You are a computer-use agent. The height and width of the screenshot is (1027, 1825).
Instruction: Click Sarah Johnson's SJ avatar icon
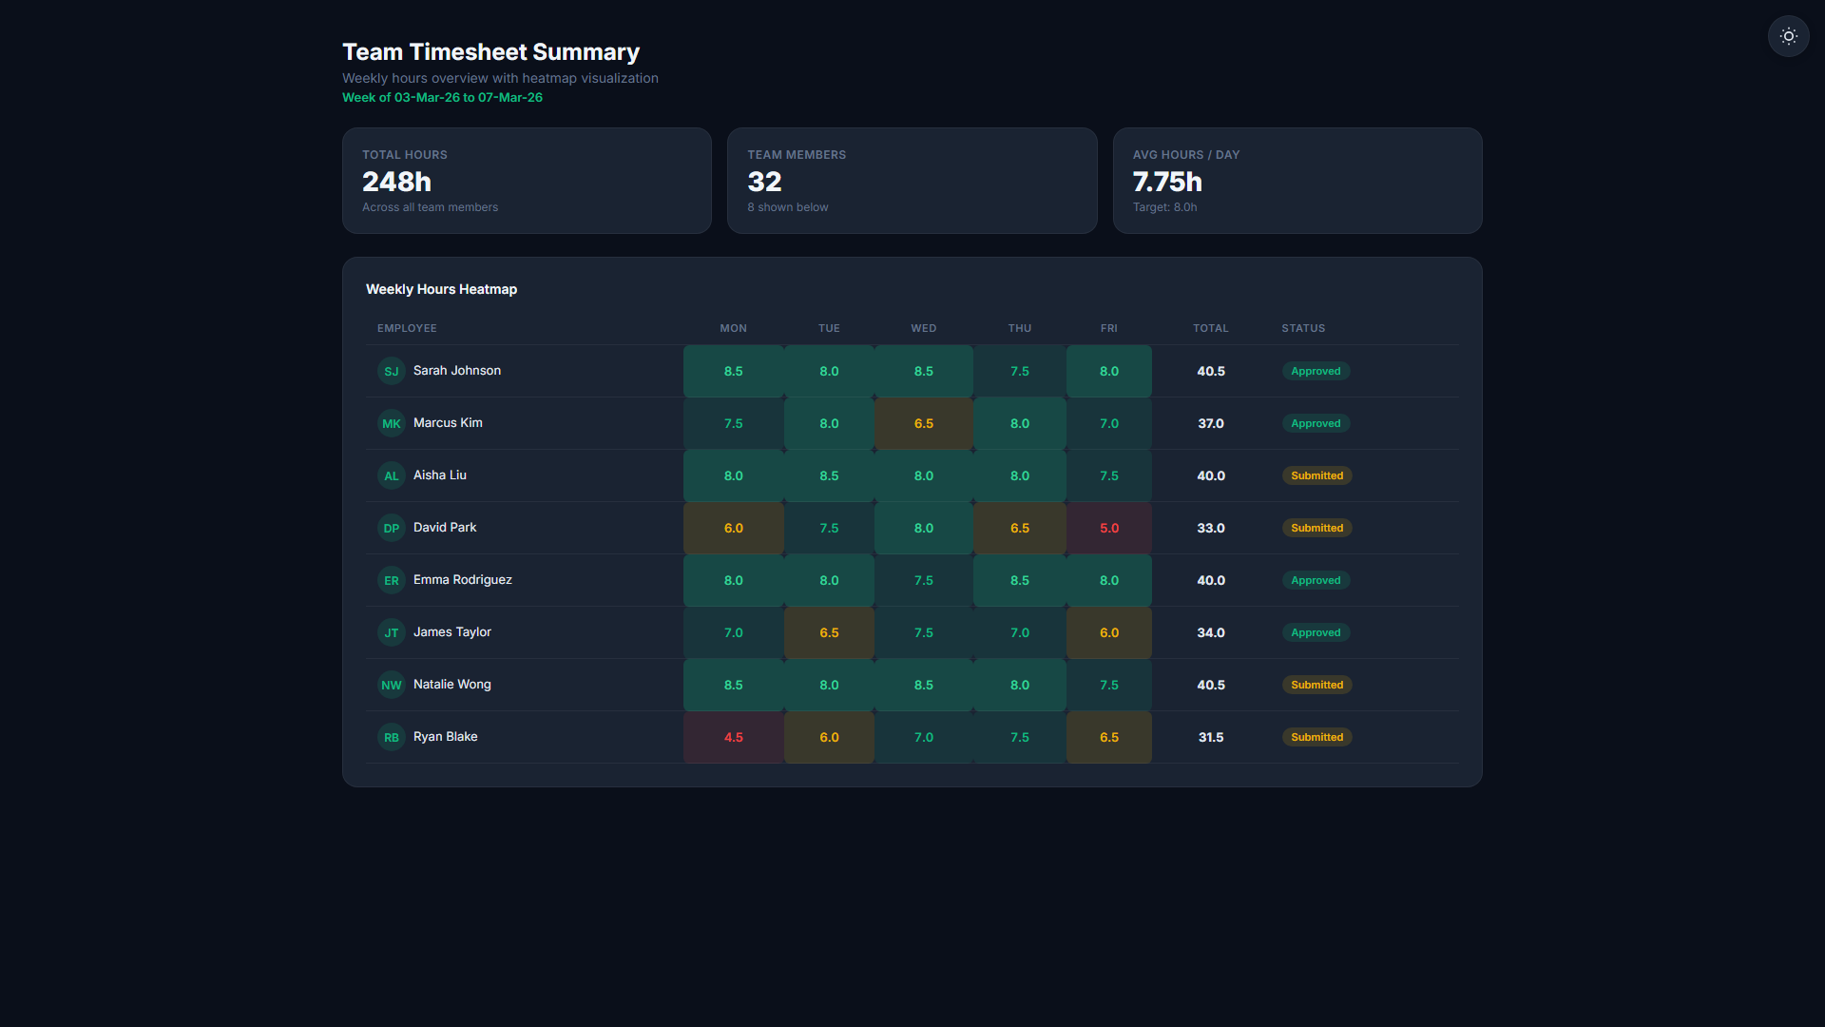point(392,371)
